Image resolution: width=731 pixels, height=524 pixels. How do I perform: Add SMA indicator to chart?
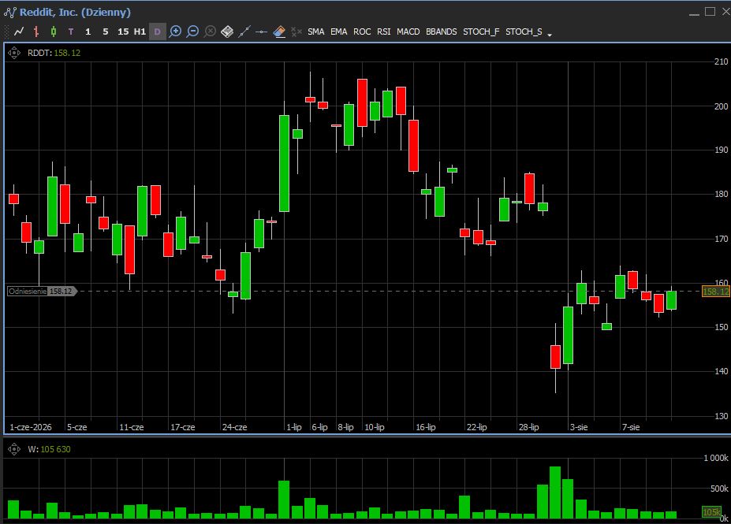(316, 32)
